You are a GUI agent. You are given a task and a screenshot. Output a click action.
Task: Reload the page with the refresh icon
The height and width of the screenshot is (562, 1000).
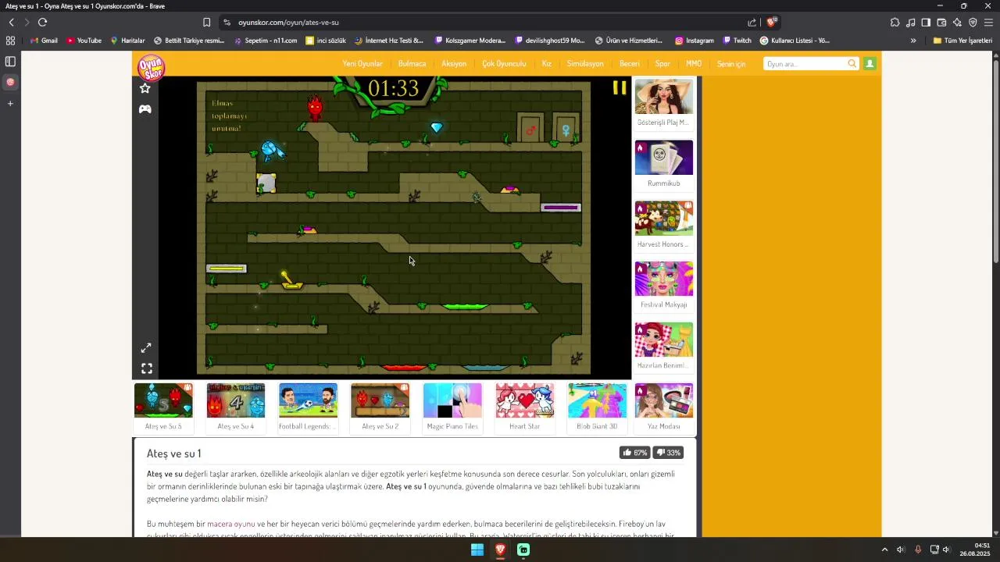coord(42,23)
